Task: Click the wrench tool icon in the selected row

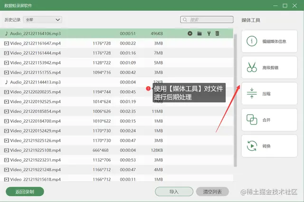Action: click(x=209, y=34)
